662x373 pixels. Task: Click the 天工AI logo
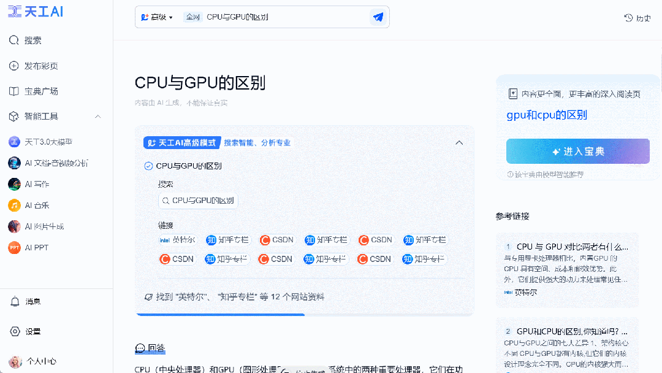click(x=35, y=11)
